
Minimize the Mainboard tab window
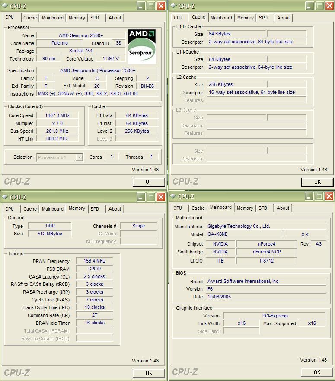coord(309,196)
